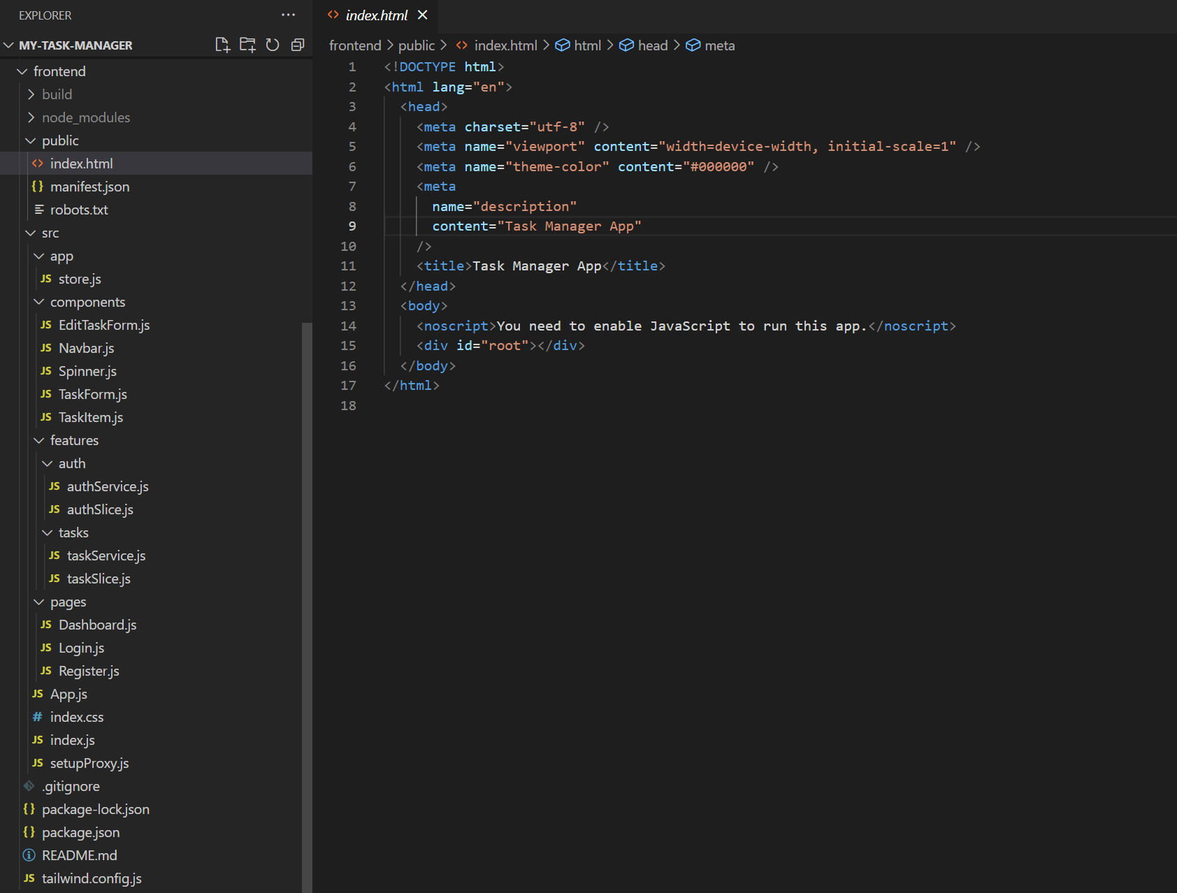This screenshot has width=1177, height=893.
Task: Open authSlice.js file
Action: [x=156, y=509]
